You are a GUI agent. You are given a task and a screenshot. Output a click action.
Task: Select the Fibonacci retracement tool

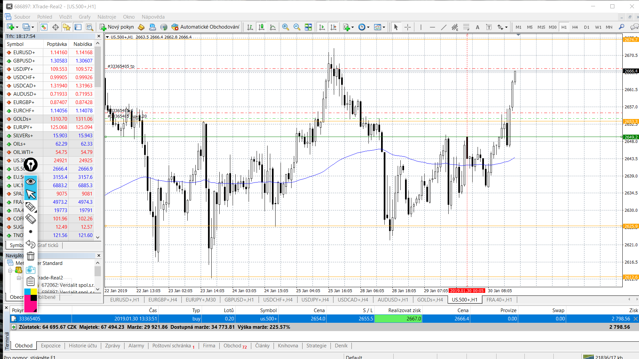[x=466, y=27]
